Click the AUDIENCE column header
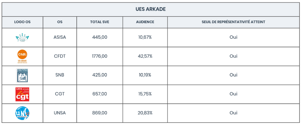This screenshot has height=125, width=302. click(x=145, y=22)
